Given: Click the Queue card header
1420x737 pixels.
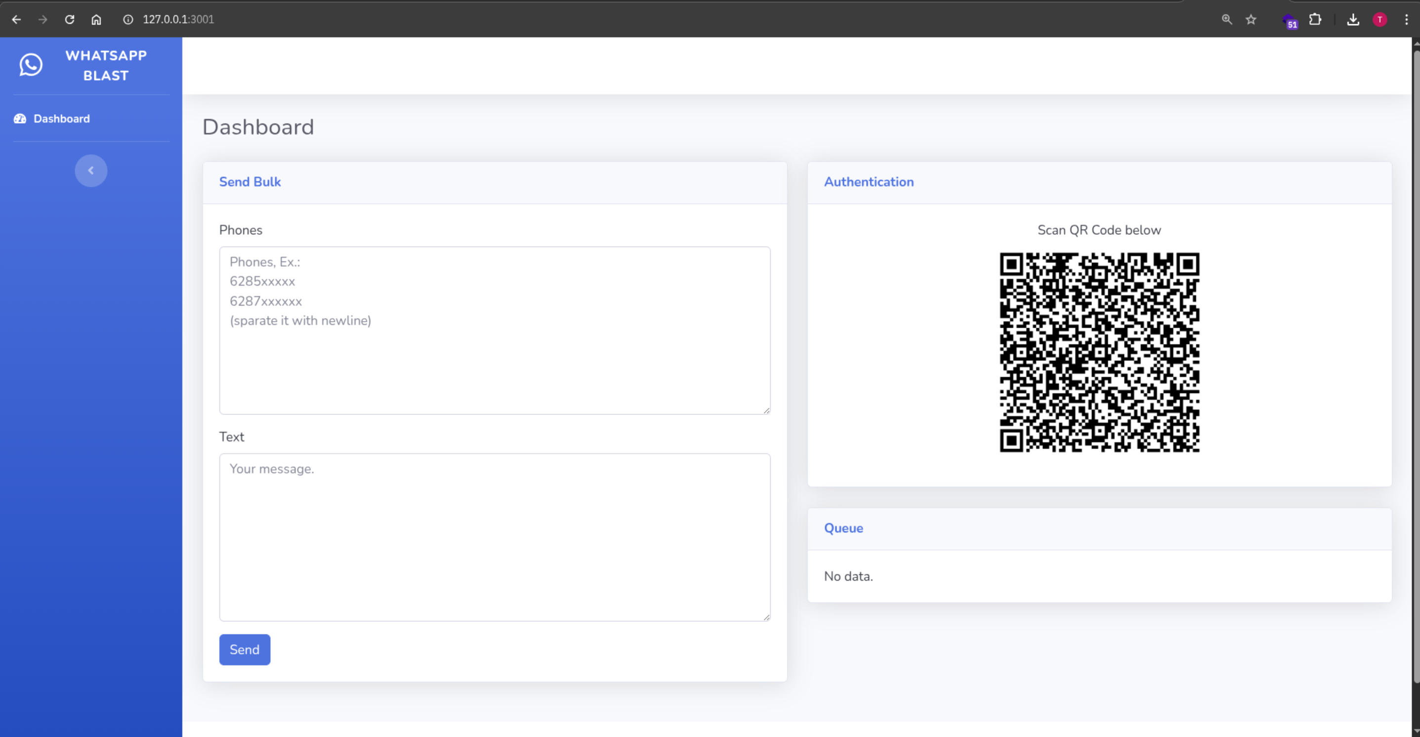Looking at the screenshot, I should pyautogui.click(x=1099, y=528).
